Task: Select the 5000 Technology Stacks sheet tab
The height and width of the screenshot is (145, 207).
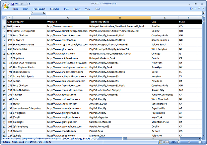Action: click(76, 139)
